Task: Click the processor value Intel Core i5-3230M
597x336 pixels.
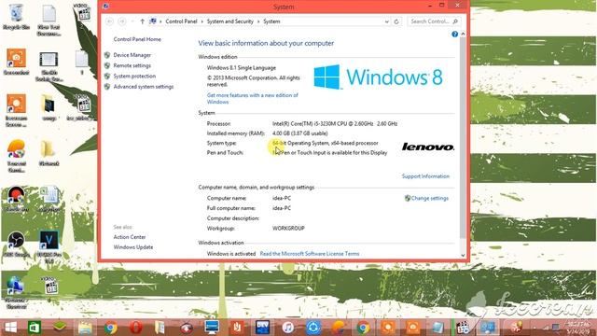Action: tap(335, 124)
